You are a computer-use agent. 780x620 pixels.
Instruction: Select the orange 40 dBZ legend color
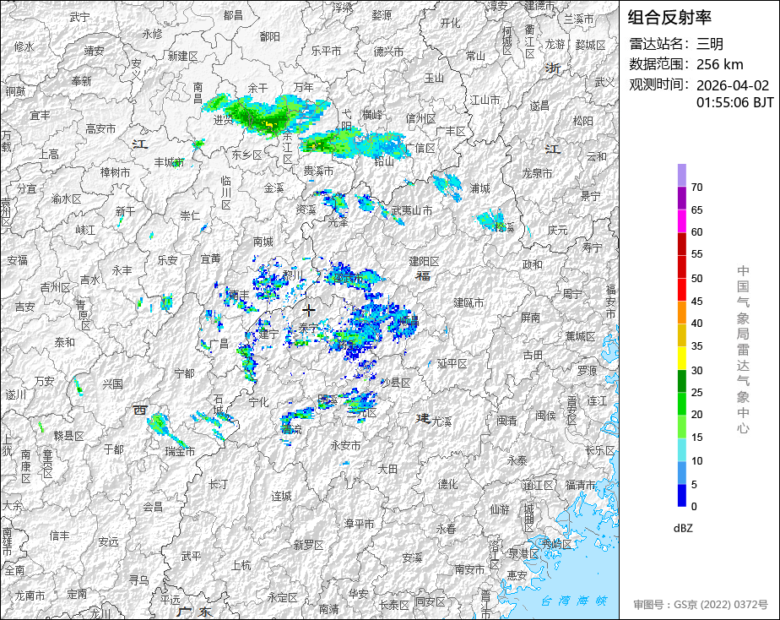coord(681,313)
